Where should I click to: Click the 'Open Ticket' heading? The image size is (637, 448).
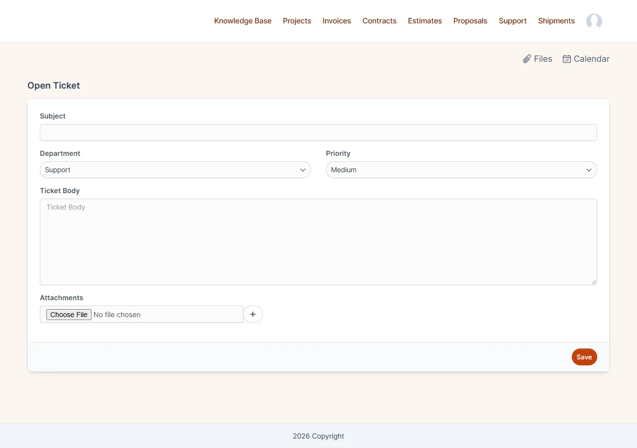pyautogui.click(x=54, y=86)
